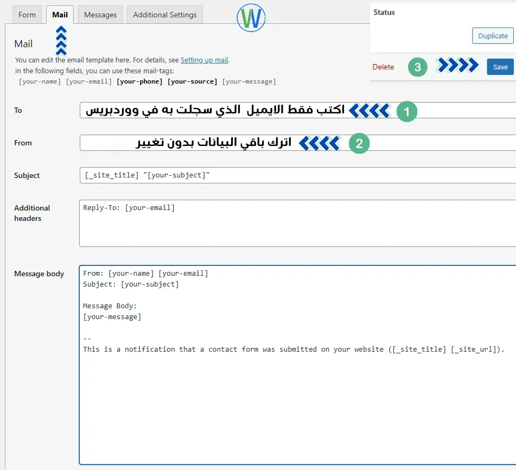
Task: Click the green circle numbered 1
Action: [x=406, y=111]
